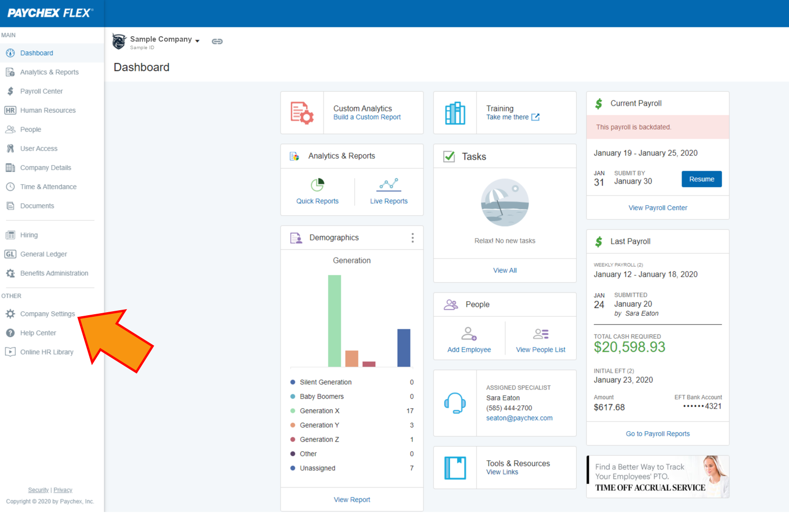Click the Analytics & Reports sidebar icon
This screenshot has width=789, height=513.
pos(10,72)
